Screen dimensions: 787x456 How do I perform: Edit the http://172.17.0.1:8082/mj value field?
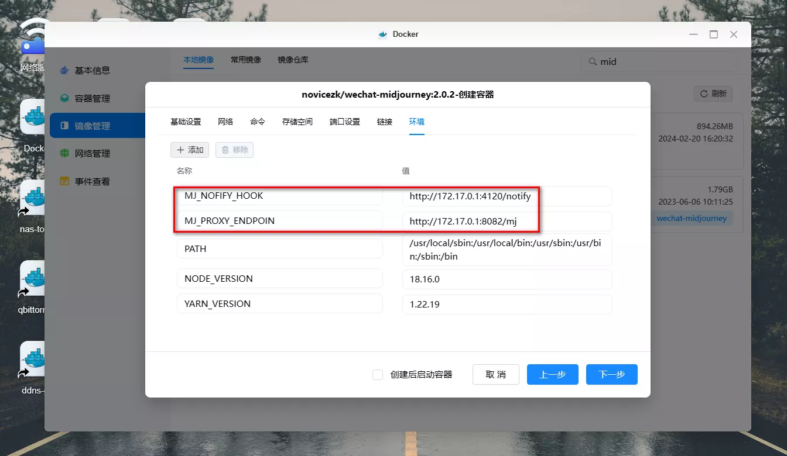(x=507, y=222)
